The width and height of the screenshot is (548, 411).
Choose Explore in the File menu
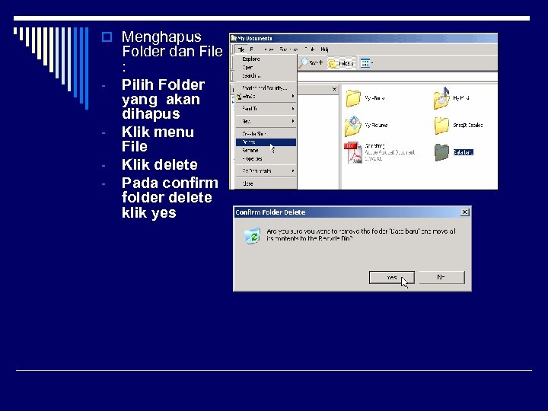[x=266, y=59]
